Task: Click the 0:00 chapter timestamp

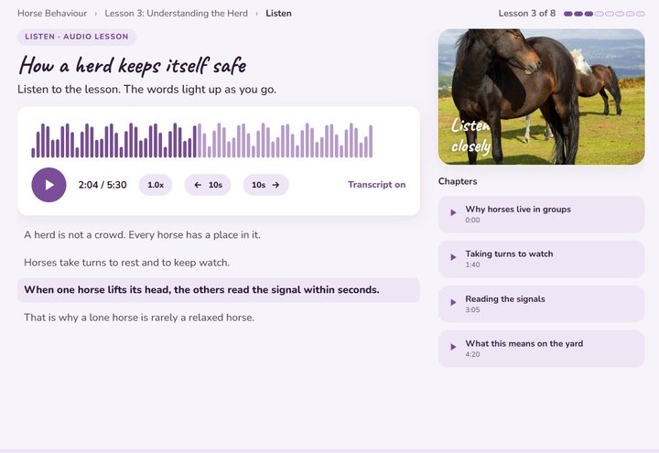Action: pyautogui.click(x=472, y=221)
